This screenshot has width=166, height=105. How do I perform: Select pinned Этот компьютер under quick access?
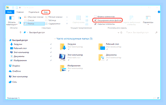click(20, 52)
